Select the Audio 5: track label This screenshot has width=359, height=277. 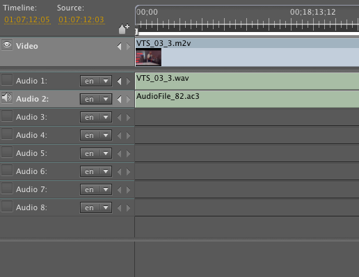(x=31, y=153)
